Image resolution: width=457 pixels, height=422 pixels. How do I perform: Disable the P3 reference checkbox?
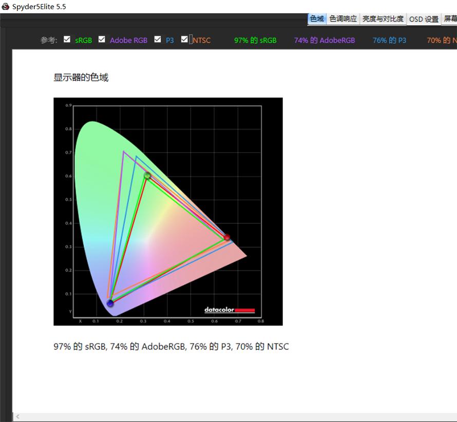click(158, 40)
